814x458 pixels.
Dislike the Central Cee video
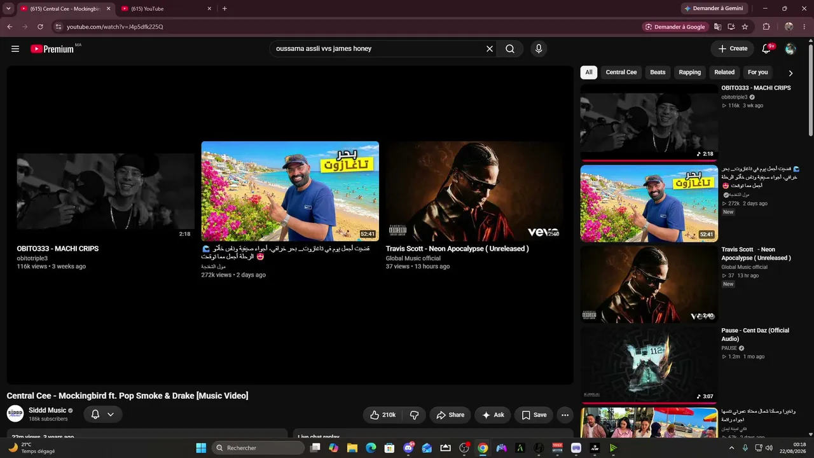pyautogui.click(x=415, y=415)
